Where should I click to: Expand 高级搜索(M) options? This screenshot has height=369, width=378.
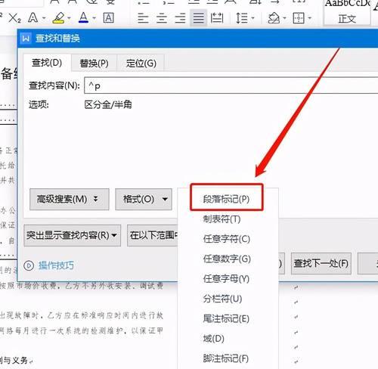(70, 200)
